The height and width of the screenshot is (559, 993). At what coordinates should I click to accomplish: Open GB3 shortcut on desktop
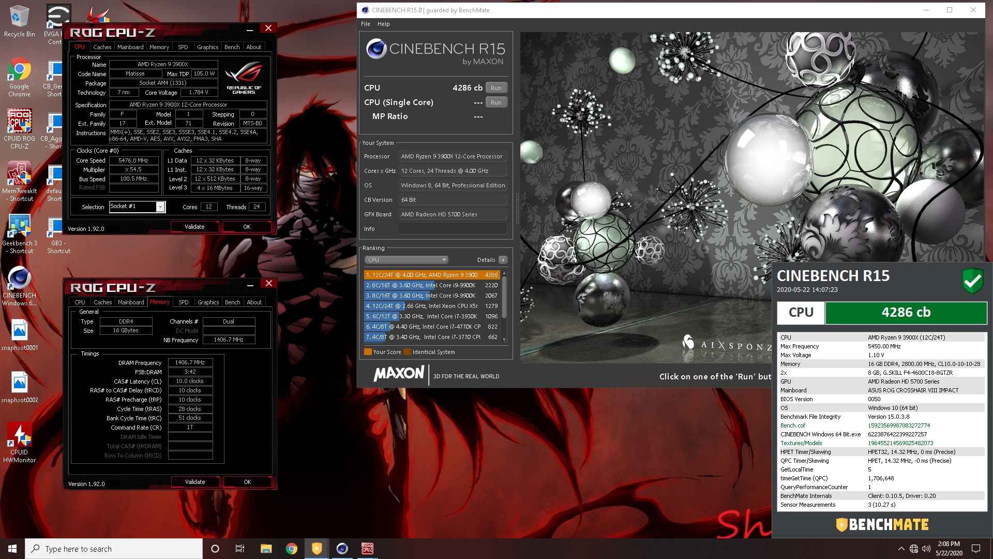58,233
